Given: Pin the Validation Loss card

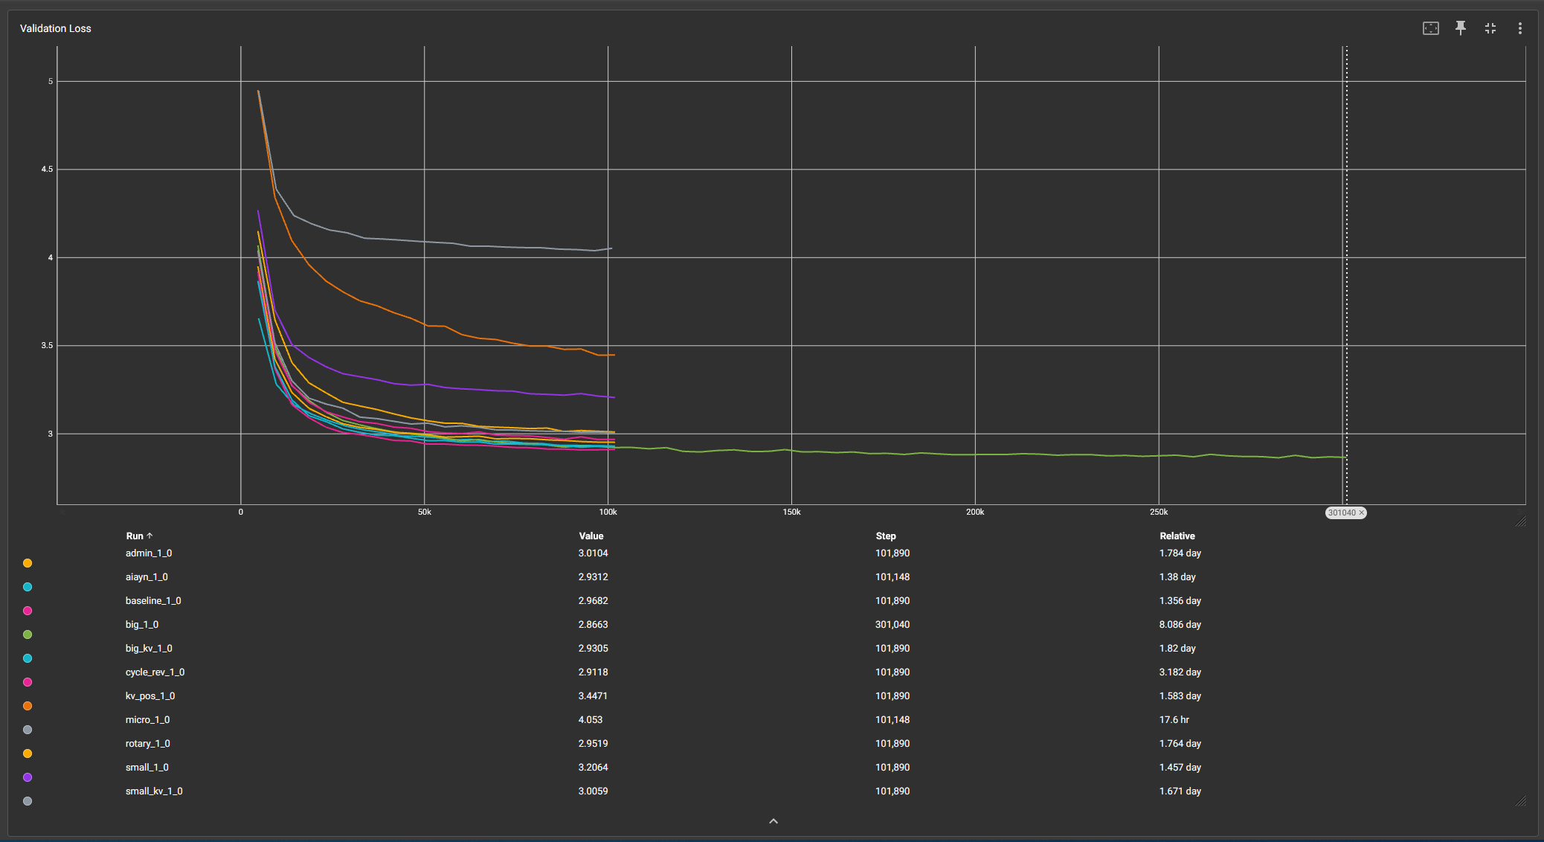Looking at the screenshot, I should (x=1460, y=28).
